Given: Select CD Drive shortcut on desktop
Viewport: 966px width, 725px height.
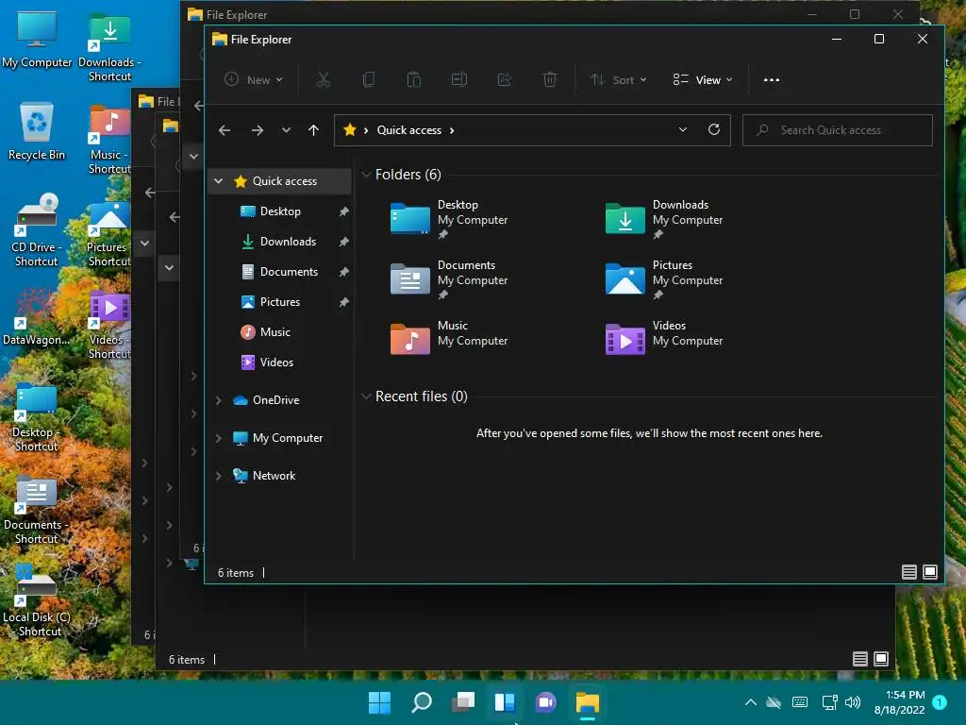Looking at the screenshot, I should coord(37,230).
